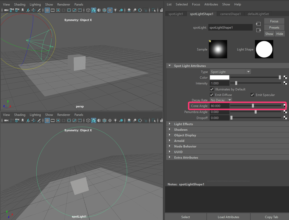Toggle Film Gate icon in persp panel toolbar
This screenshot has width=289, height=220.
tap(53, 10)
